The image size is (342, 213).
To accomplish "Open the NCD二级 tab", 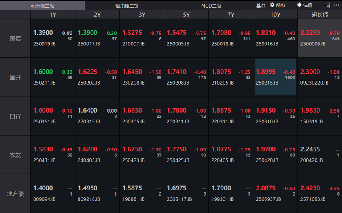I will [x=211, y=6].
